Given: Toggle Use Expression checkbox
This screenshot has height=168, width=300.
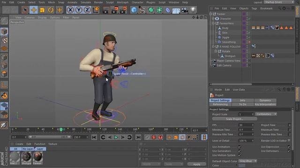Looking at the screenshot, I should 289,147.
